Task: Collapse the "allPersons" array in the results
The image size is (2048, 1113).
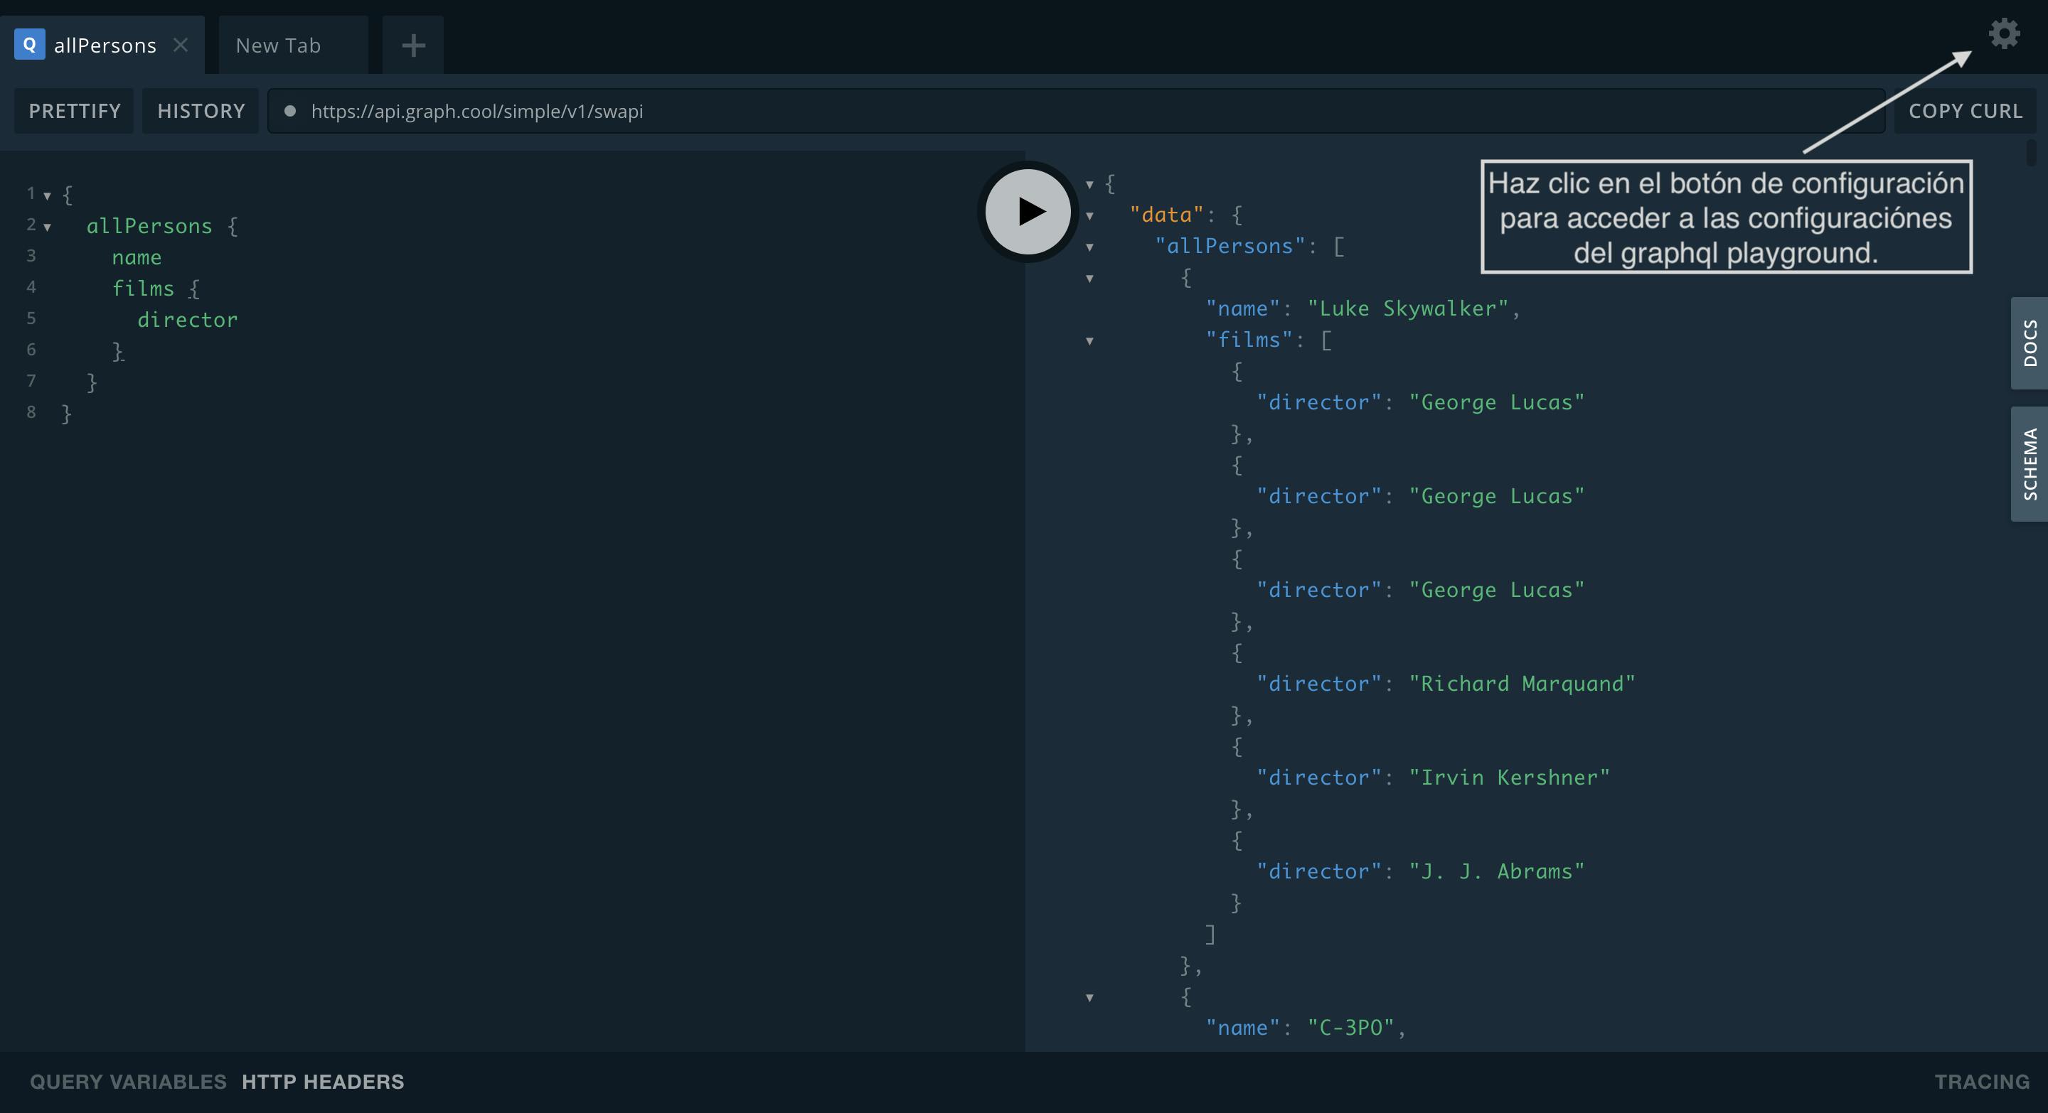Action: pyautogui.click(x=1090, y=247)
